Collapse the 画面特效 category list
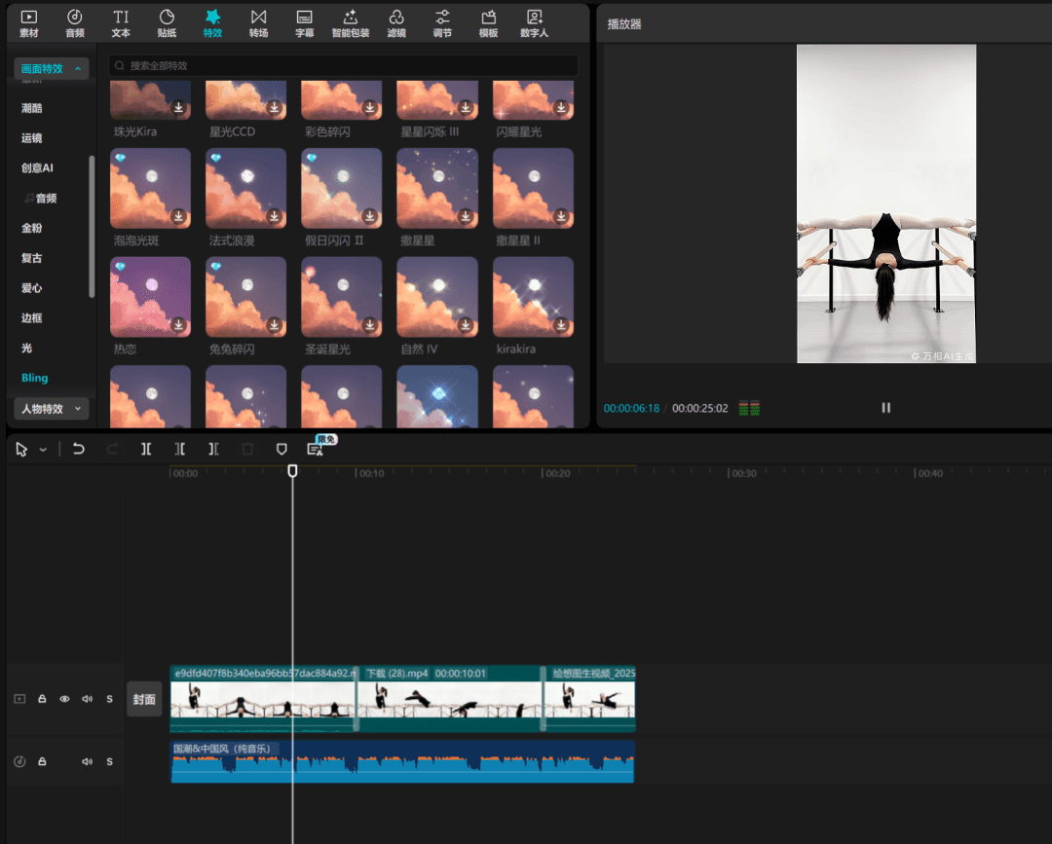Viewport: 1052px width, 844px height. coord(52,68)
